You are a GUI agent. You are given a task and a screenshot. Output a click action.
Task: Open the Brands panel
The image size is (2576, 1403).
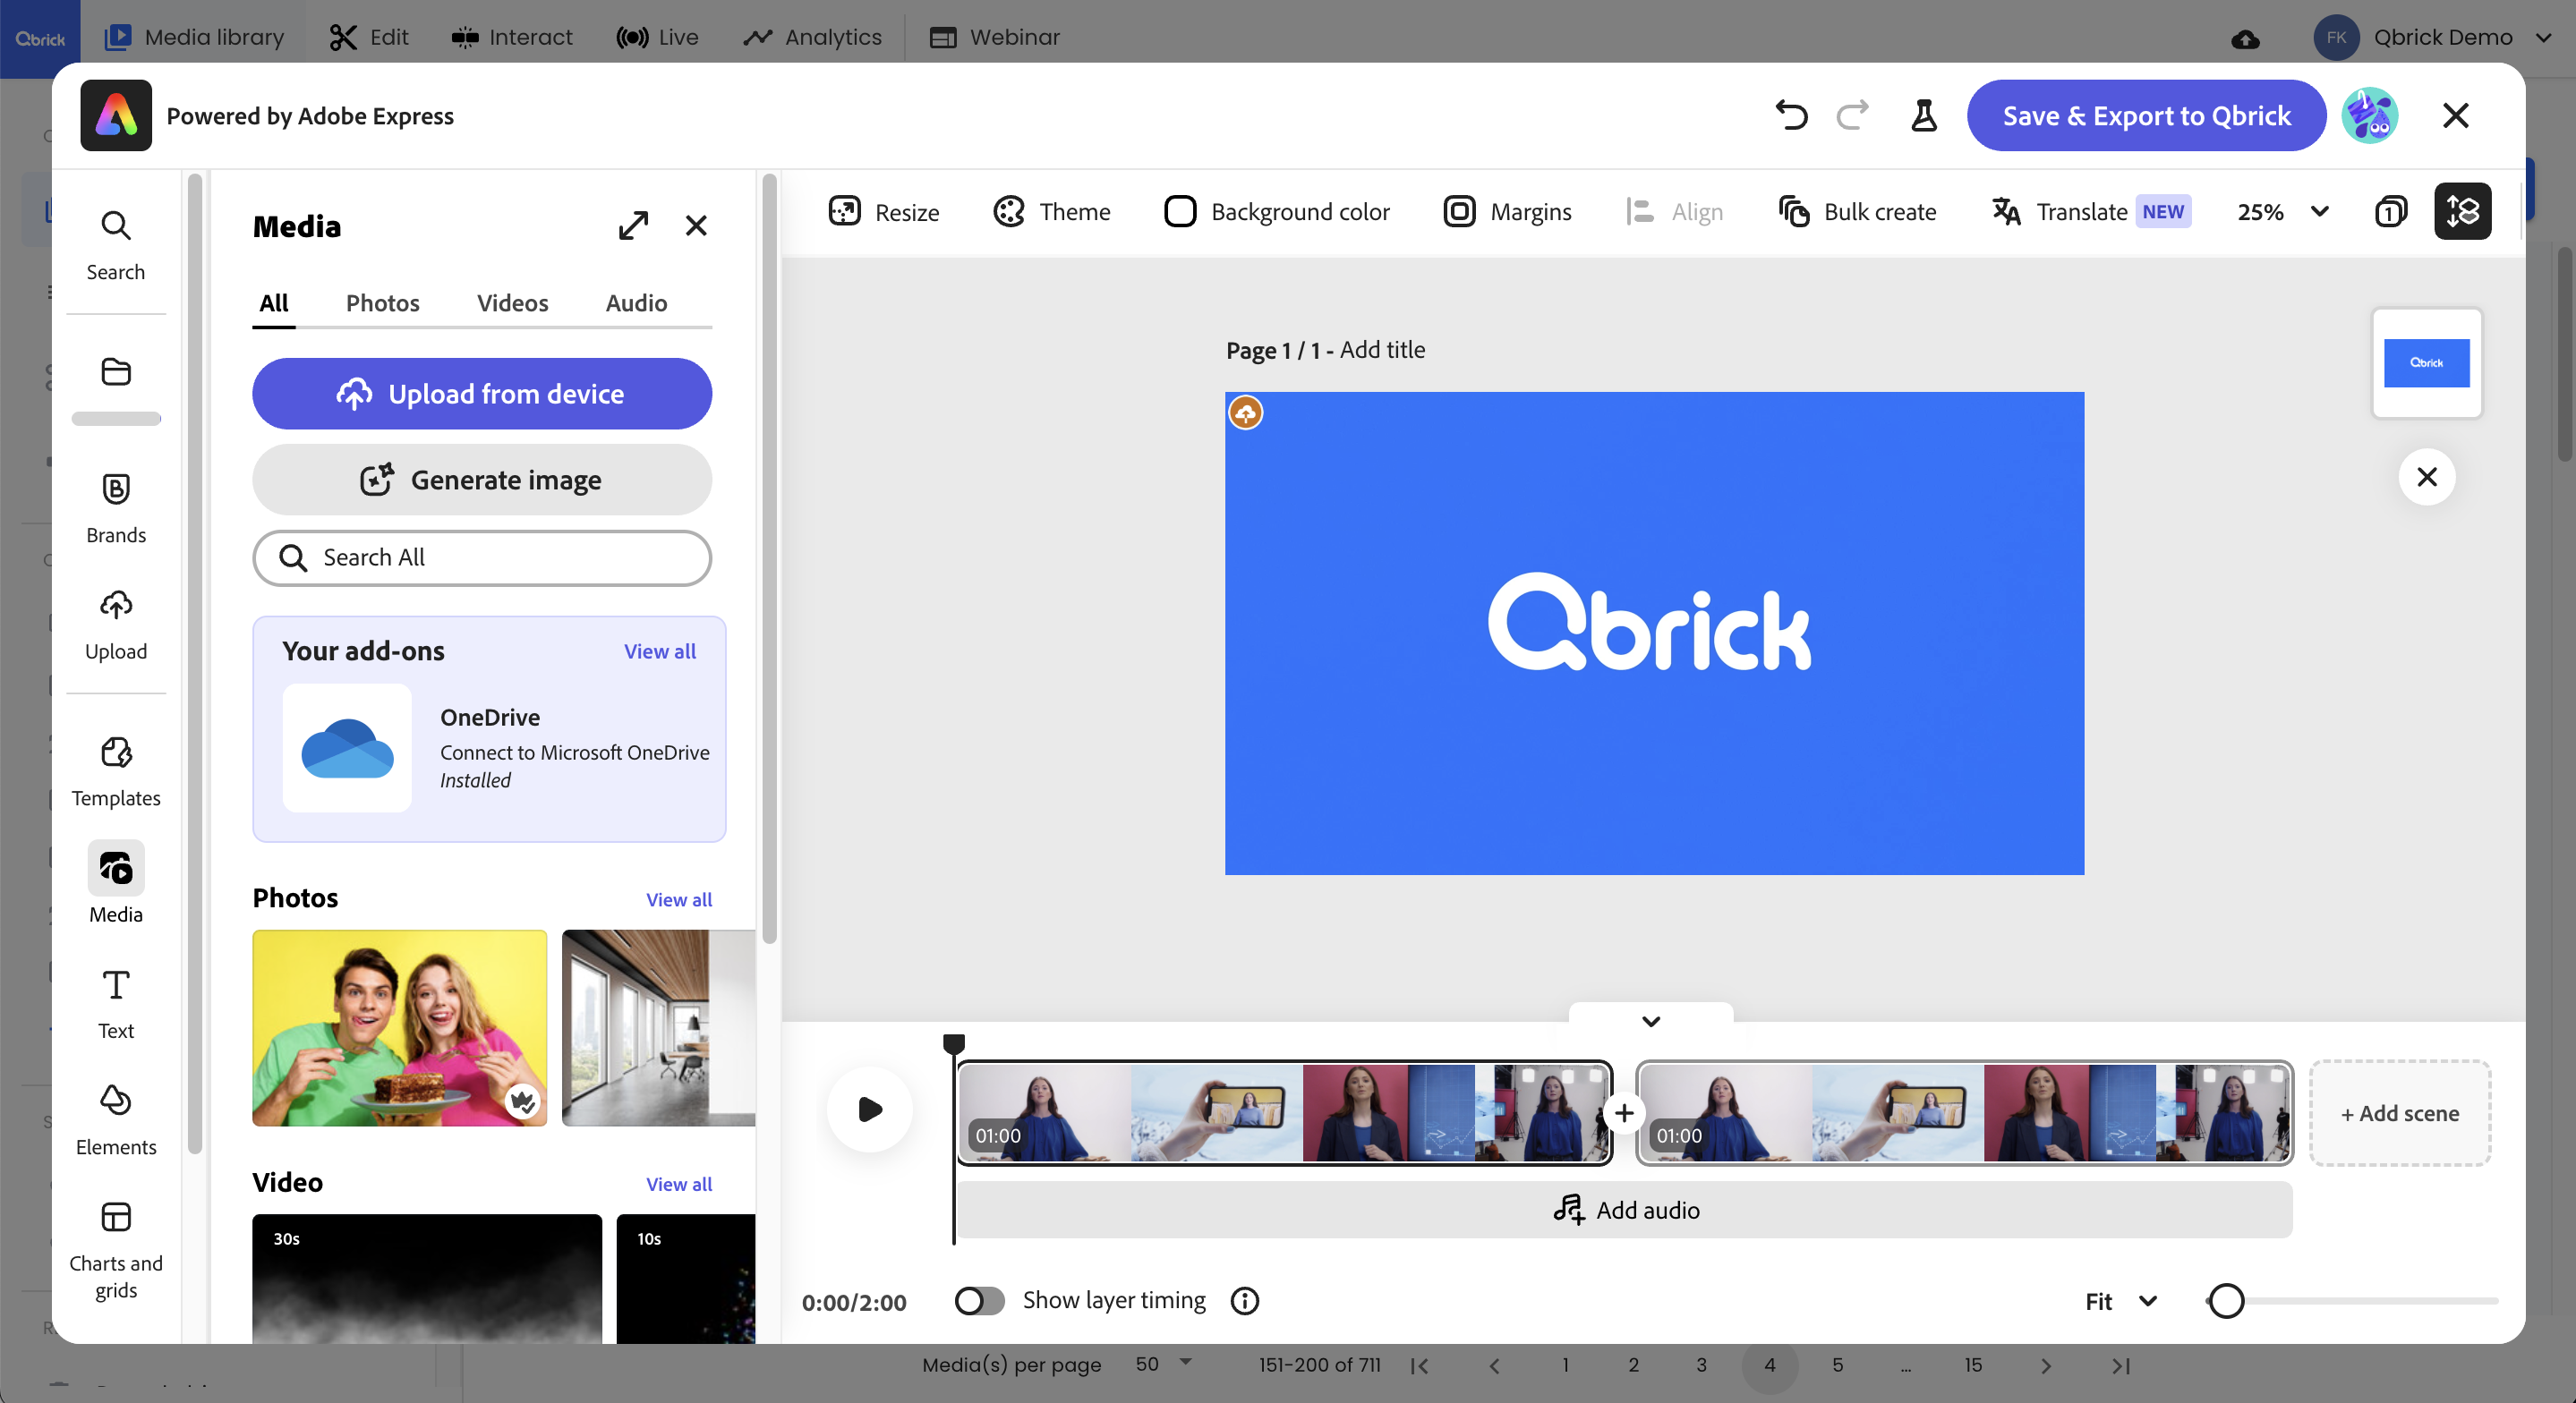(x=116, y=508)
